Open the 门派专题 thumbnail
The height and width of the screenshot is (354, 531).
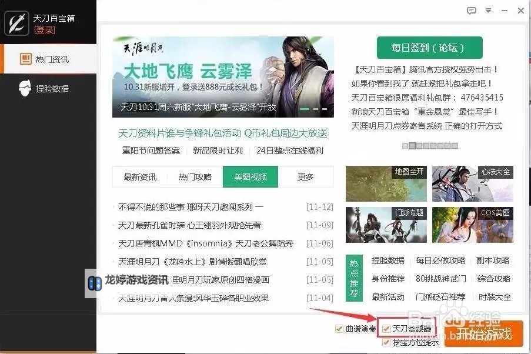tap(386, 225)
